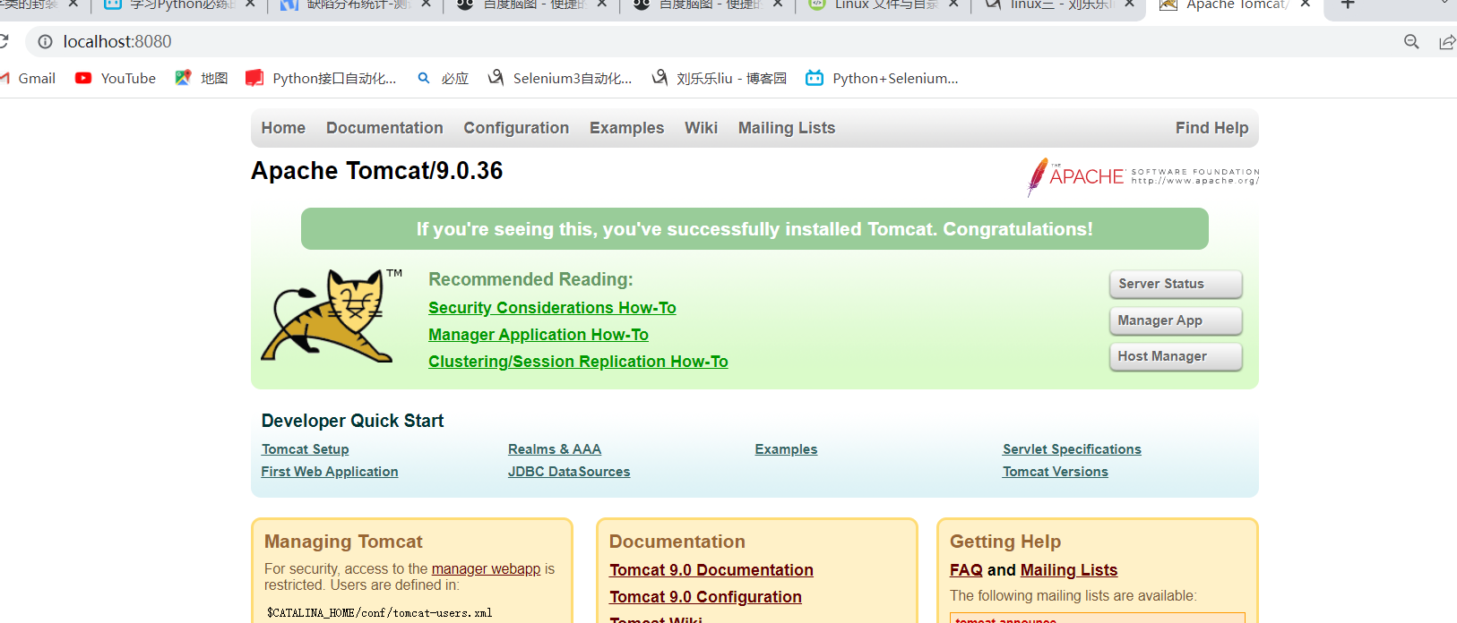
Task: Click the Server Status button
Action: (x=1176, y=284)
